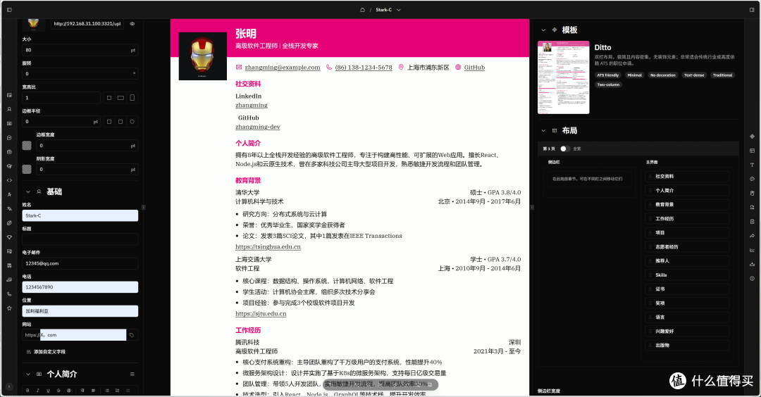Toggle italic in summary editor toolbar
The image size is (761, 397).
coord(38,391)
